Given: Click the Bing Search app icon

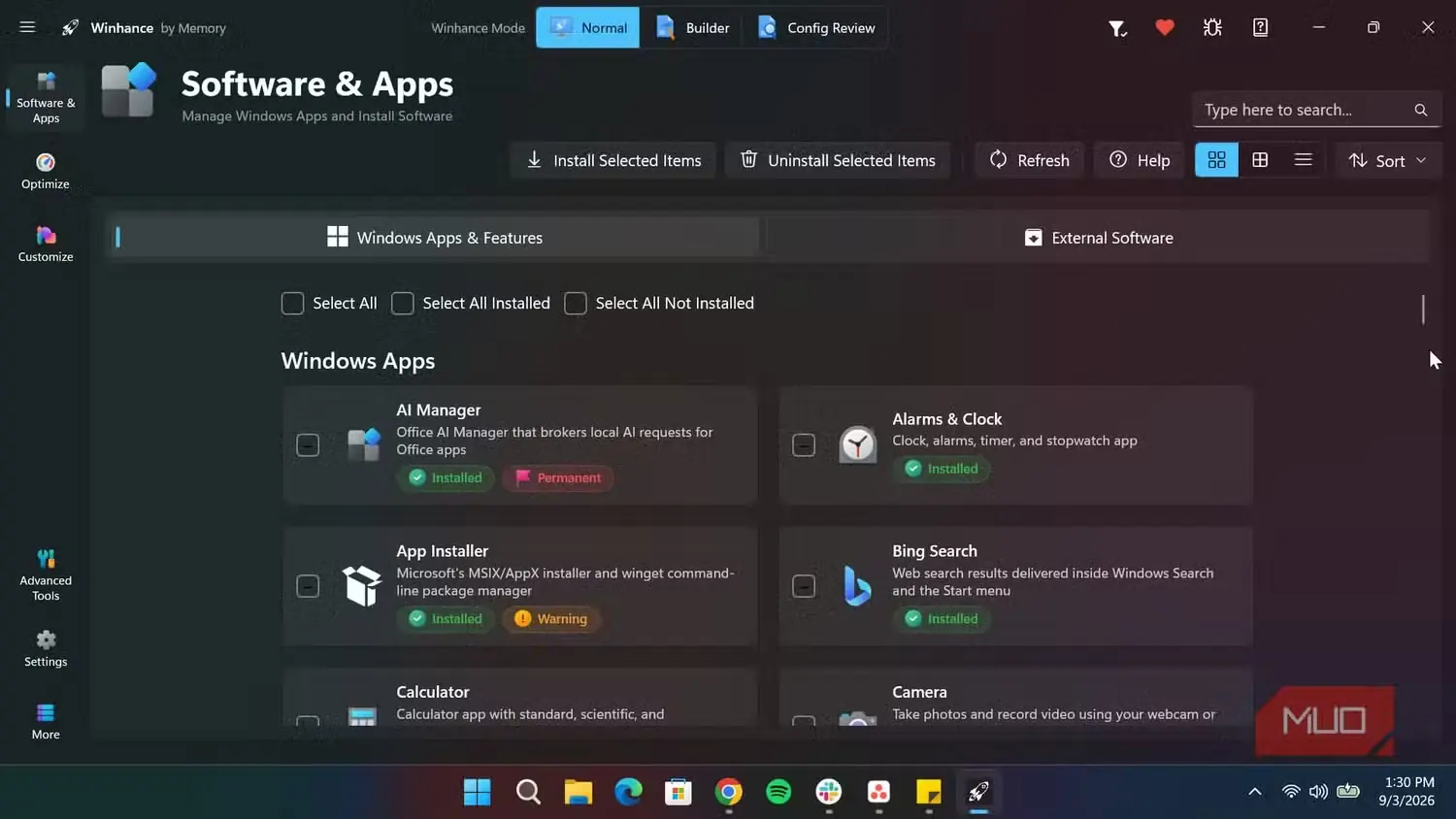Looking at the screenshot, I should [856, 586].
